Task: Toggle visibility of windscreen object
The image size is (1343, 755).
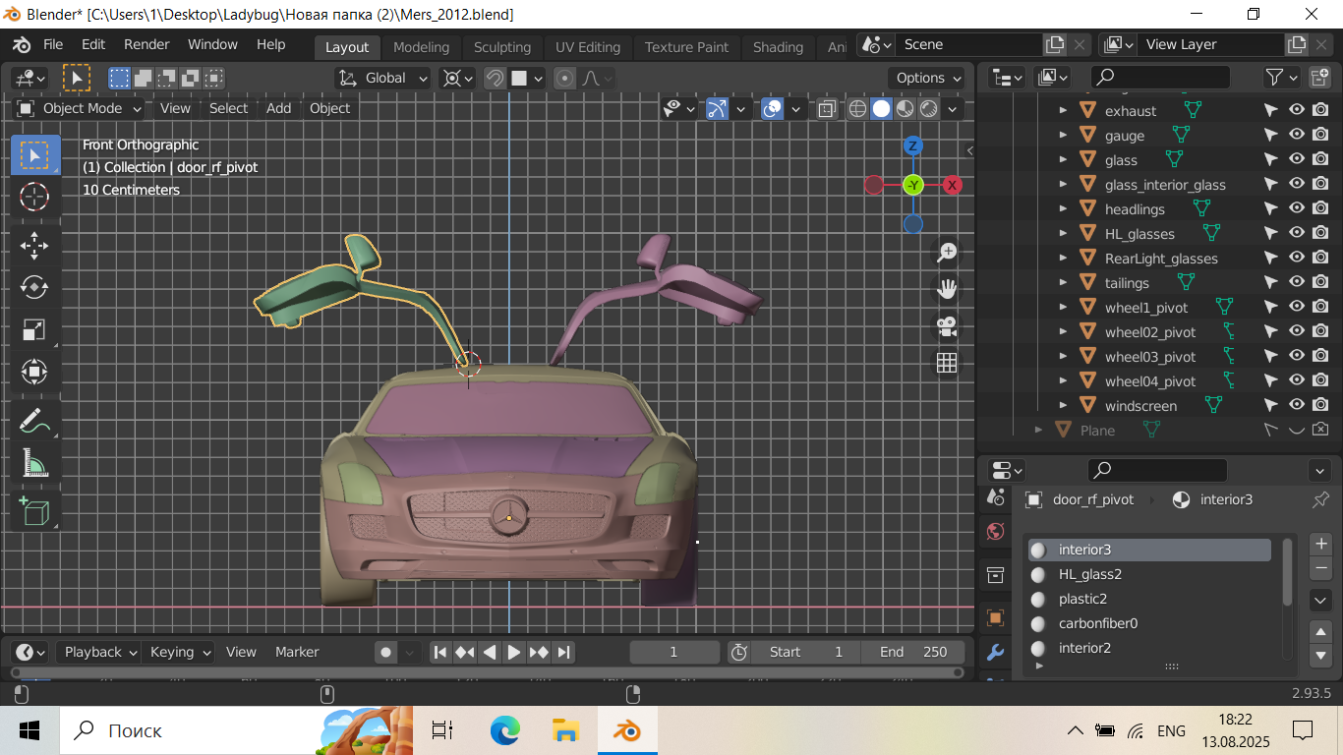Action: pyautogui.click(x=1297, y=405)
